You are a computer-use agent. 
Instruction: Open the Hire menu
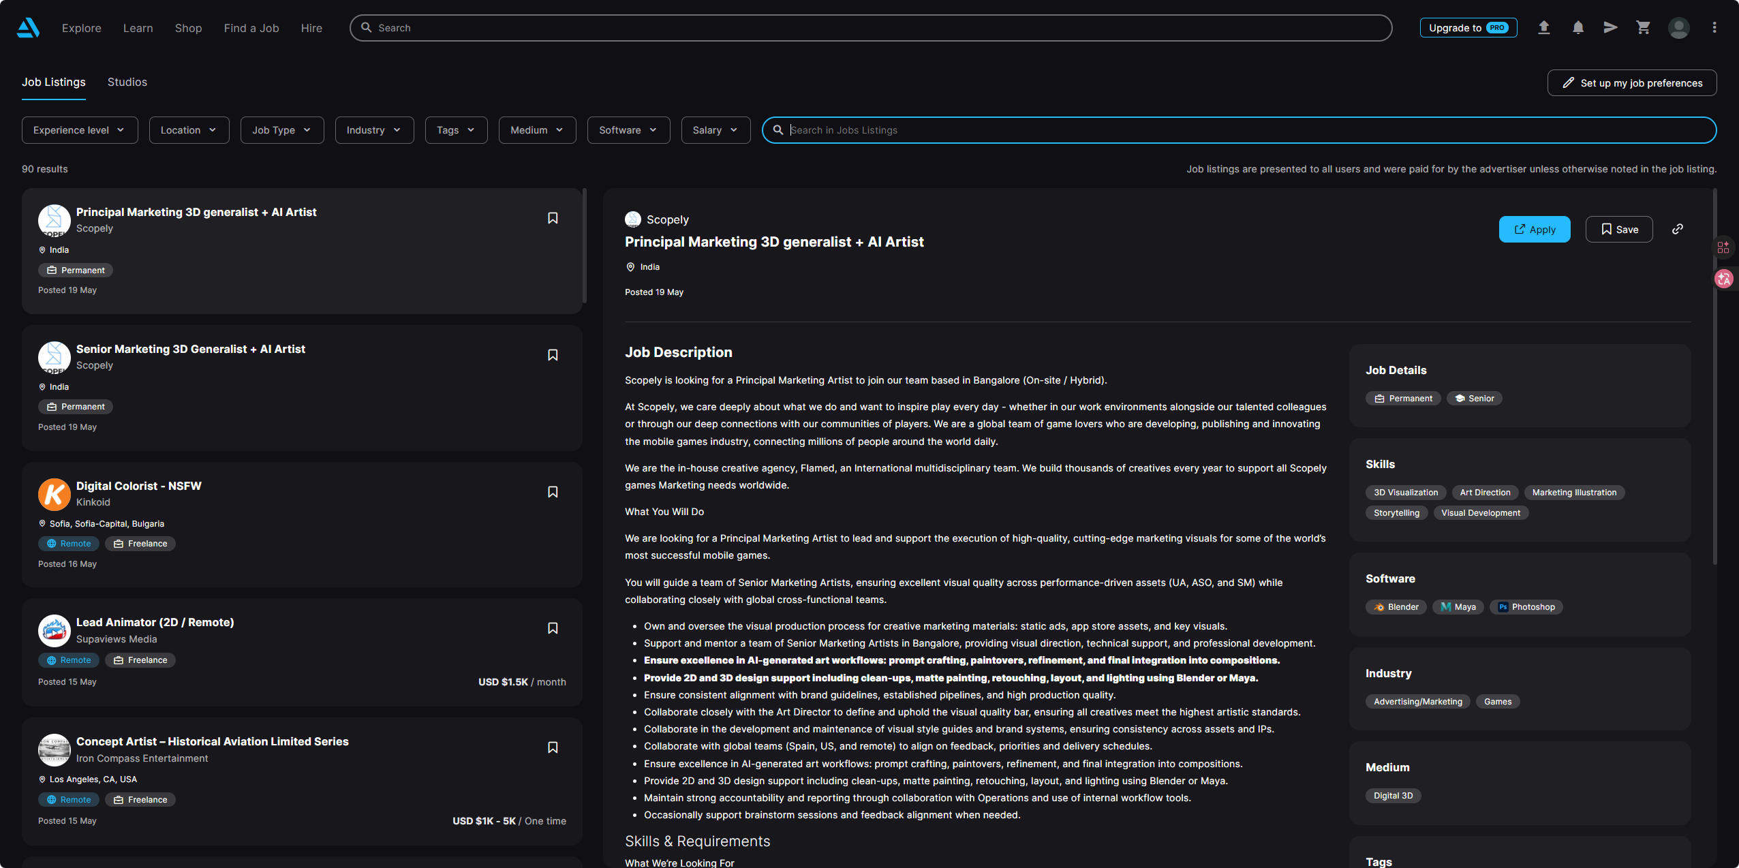311,28
